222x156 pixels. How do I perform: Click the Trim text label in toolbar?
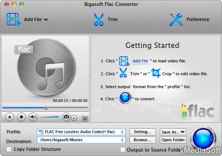(x=112, y=19)
